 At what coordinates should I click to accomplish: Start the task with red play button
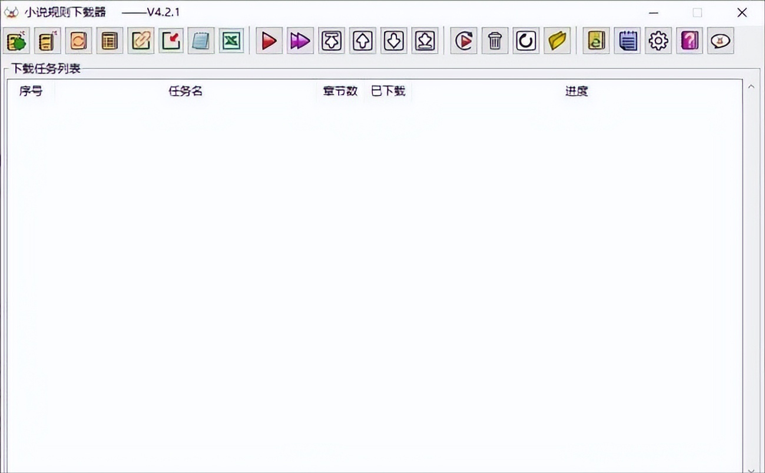(269, 41)
